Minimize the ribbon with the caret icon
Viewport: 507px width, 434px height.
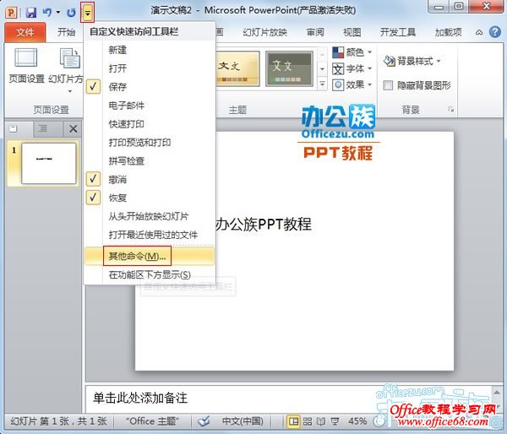(479, 32)
